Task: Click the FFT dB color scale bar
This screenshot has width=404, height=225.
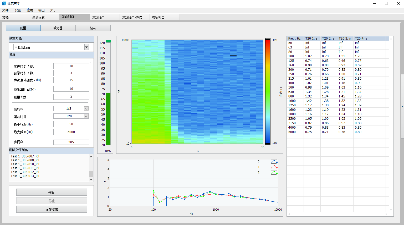Action: tap(268, 92)
